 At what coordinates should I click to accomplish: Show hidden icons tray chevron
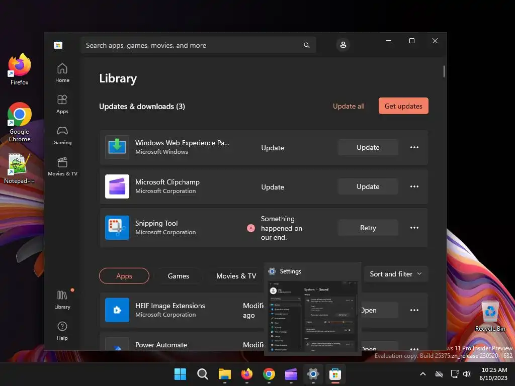pyautogui.click(x=423, y=374)
